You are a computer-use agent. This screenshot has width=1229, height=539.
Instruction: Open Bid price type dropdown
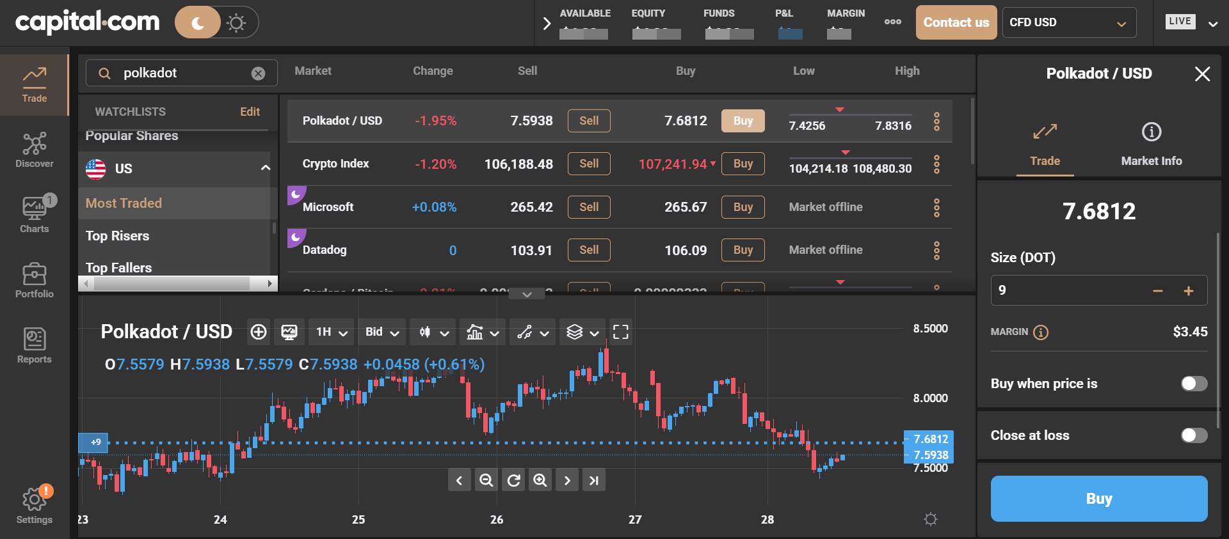point(382,332)
